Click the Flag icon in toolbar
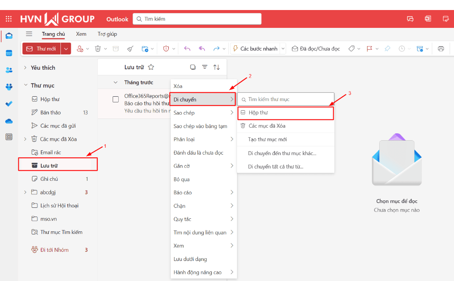The image size is (454, 281). click(x=370, y=49)
